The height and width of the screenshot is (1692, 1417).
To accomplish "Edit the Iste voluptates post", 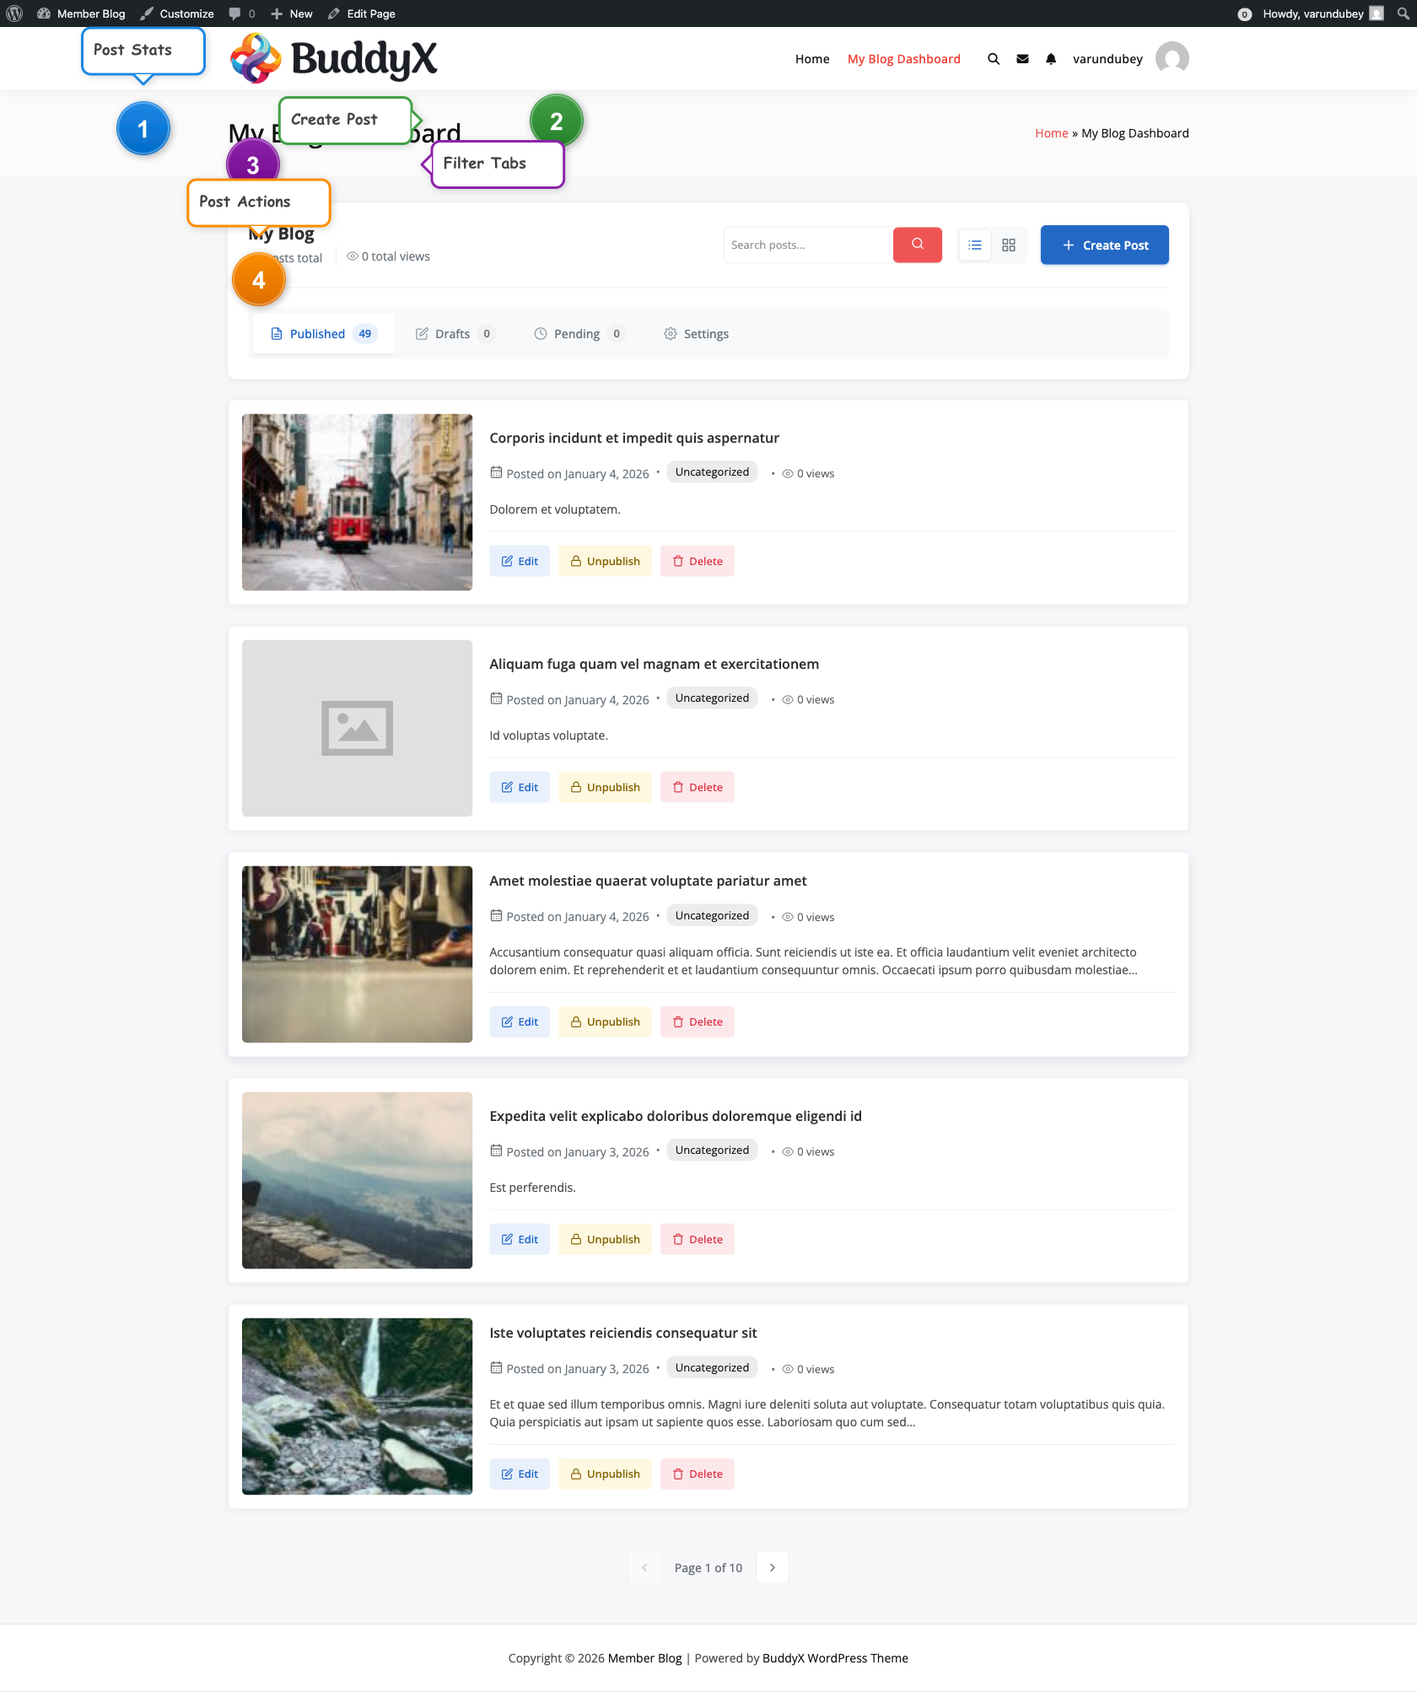I will coord(520,1474).
